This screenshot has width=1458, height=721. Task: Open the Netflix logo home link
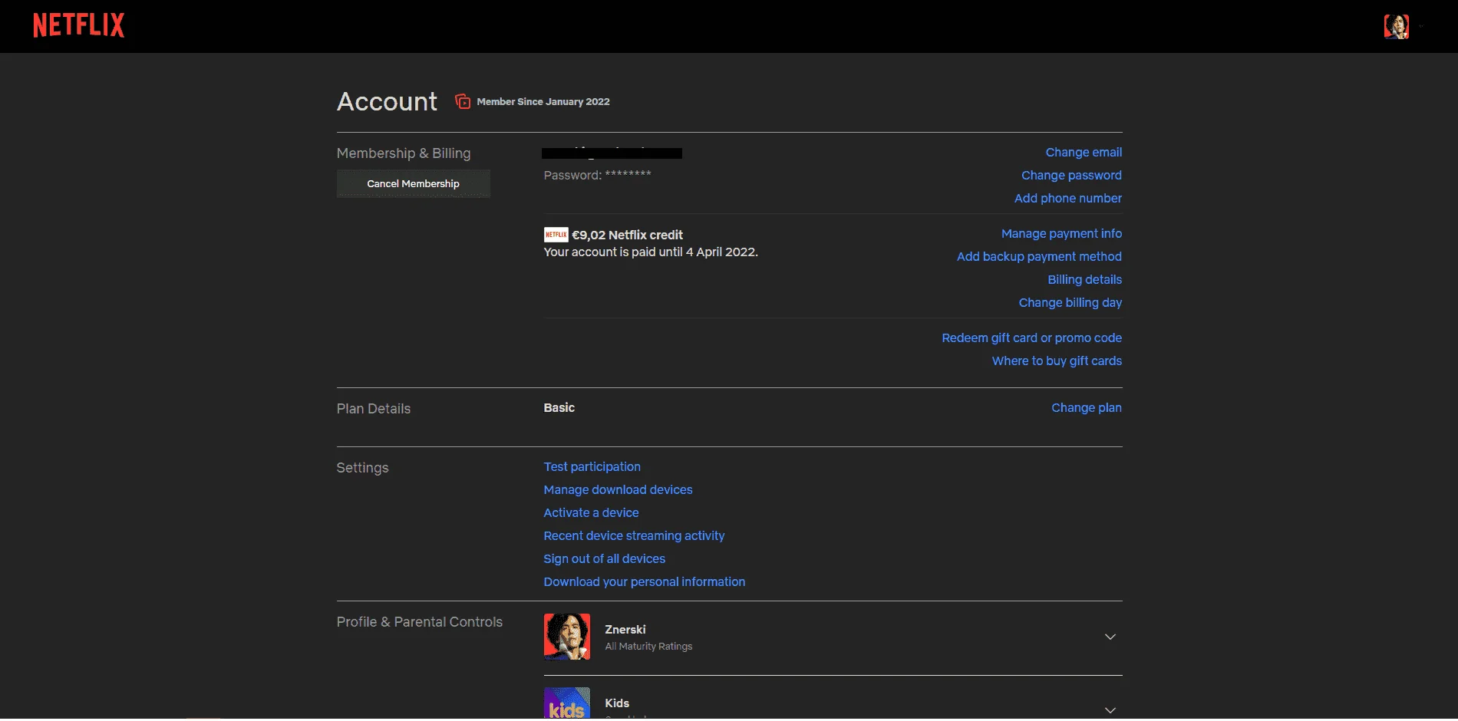(x=78, y=25)
